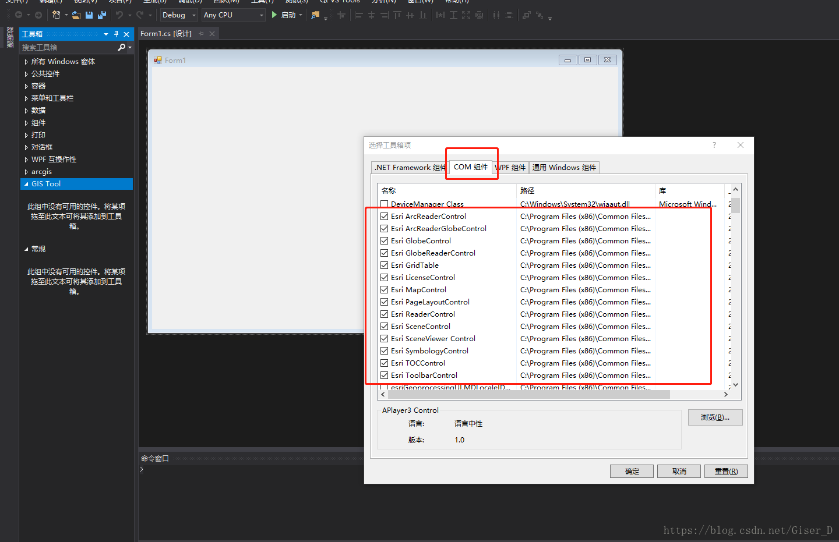Collapse the GIS Tool toolbox group
The width and height of the screenshot is (839, 542).
(26, 184)
